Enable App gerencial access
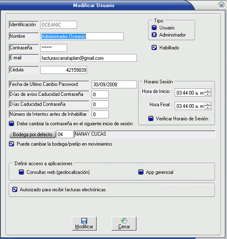The image size is (227, 239). pos(141,172)
